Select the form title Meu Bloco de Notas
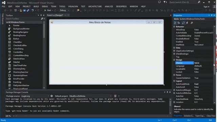The height and width of the screenshot is (122, 217). 100,22
